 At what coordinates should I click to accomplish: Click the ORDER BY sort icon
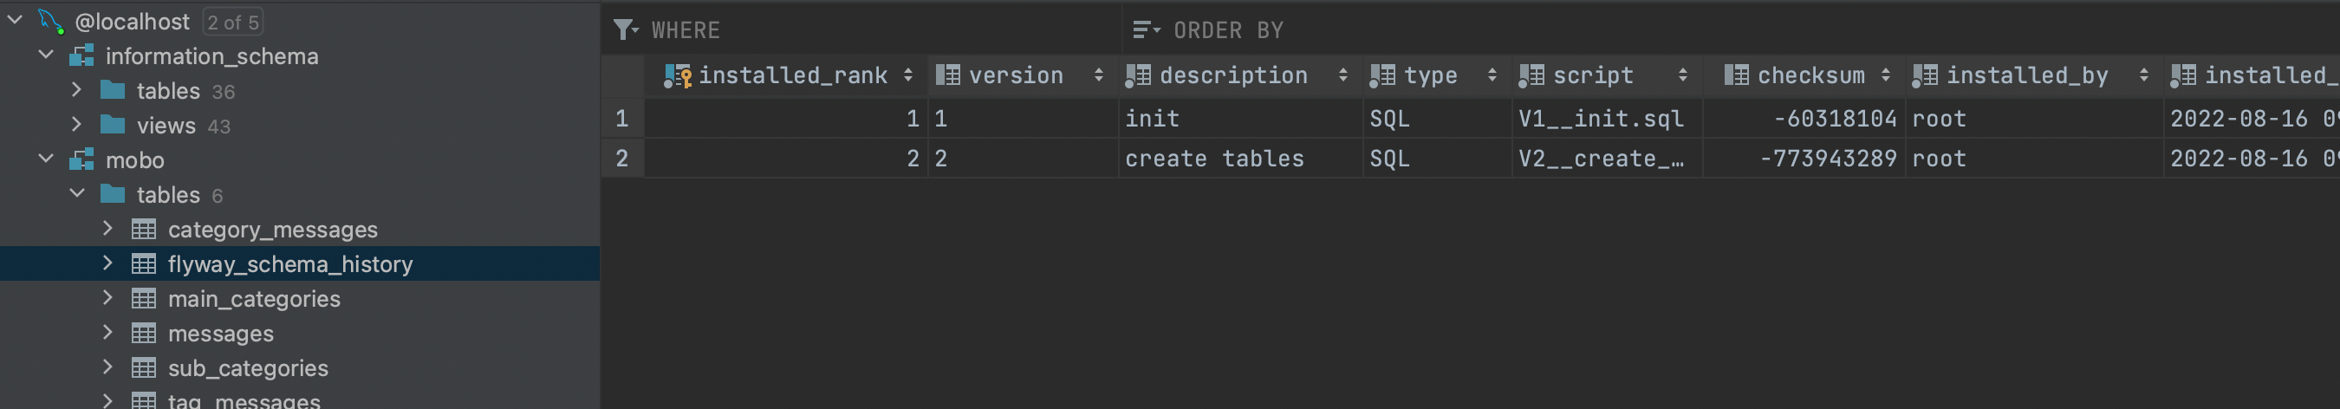tap(1147, 30)
